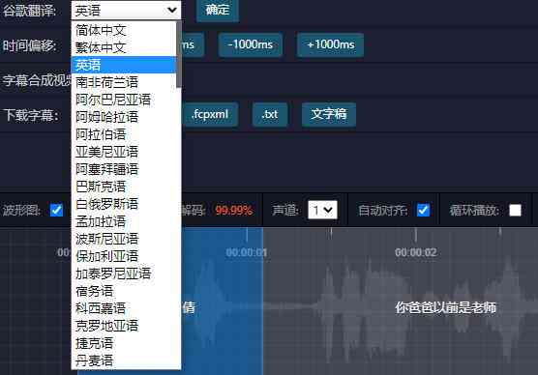Screen dimensions: 538x375
Task: Download the 文字稿 transcript
Action: pyautogui.click(x=329, y=114)
